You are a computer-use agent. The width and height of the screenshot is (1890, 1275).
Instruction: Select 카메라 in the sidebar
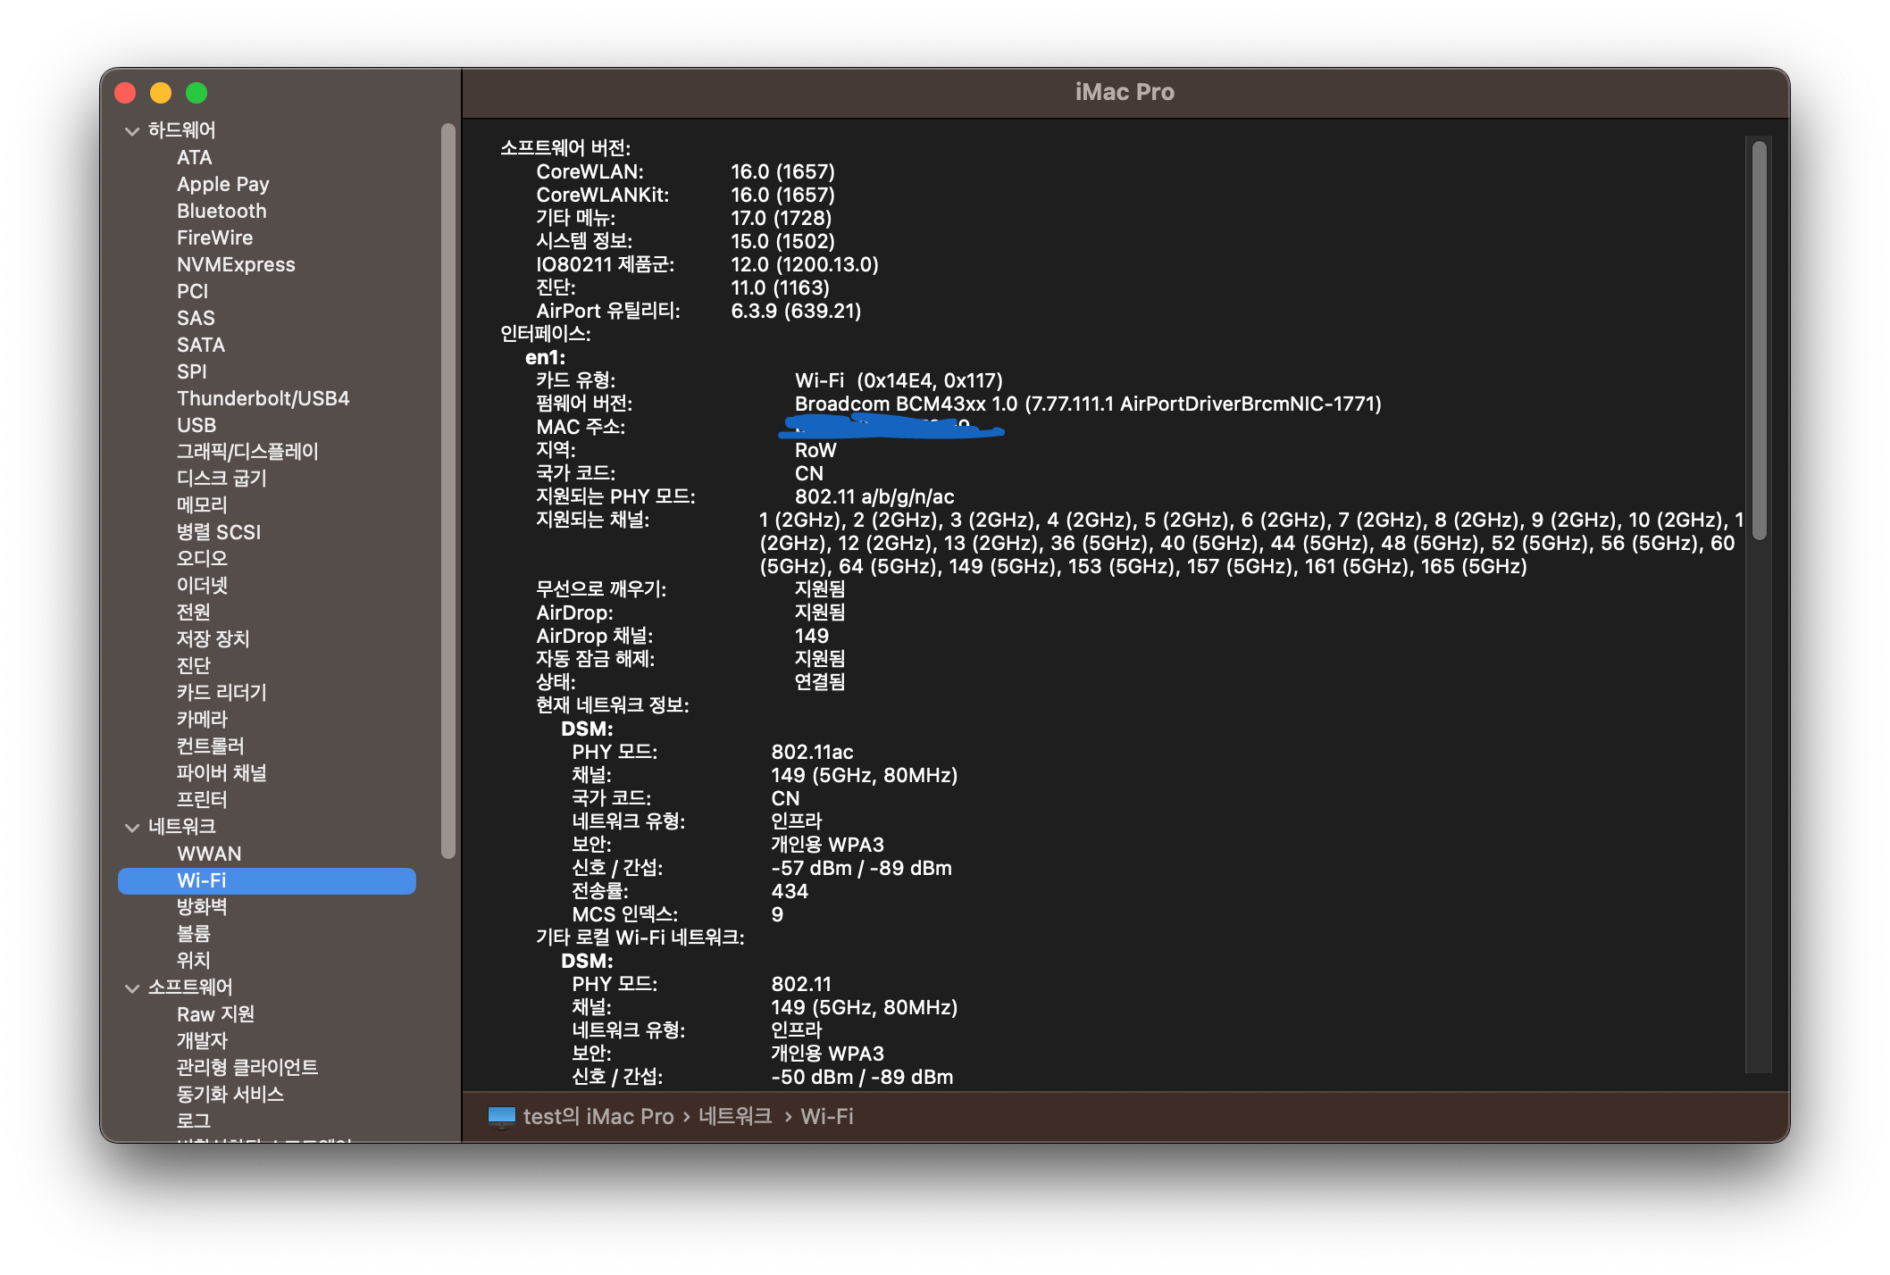tap(202, 720)
